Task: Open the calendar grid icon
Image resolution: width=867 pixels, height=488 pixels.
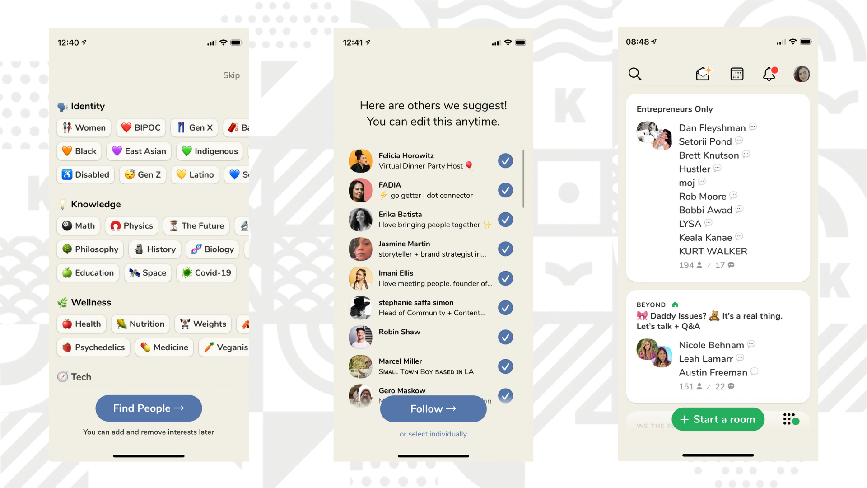Action: coord(736,73)
